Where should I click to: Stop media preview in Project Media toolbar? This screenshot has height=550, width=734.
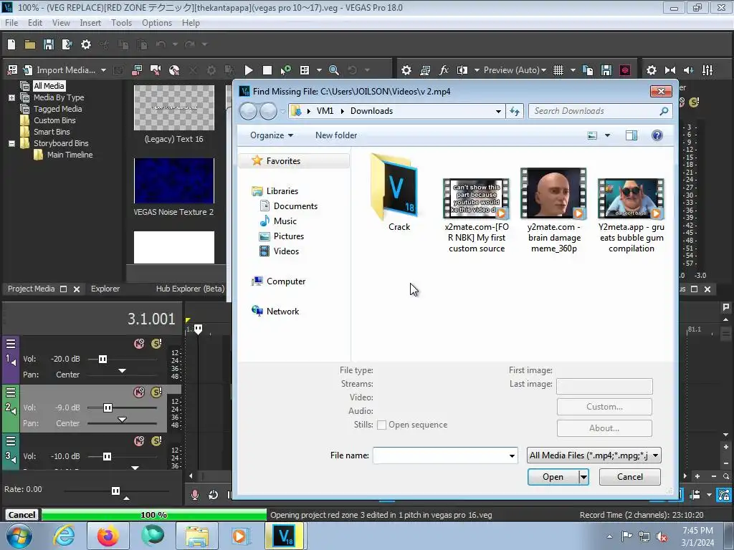click(267, 70)
